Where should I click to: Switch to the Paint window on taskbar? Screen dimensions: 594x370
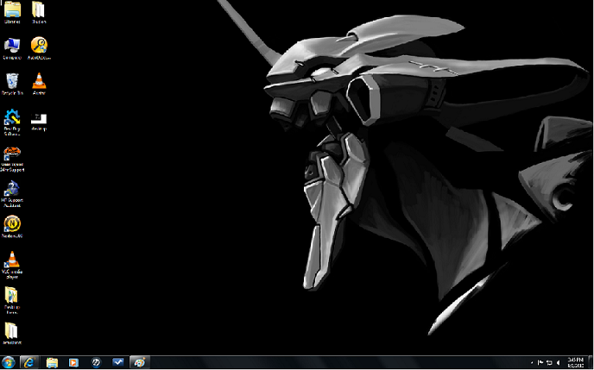tap(140, 362)
